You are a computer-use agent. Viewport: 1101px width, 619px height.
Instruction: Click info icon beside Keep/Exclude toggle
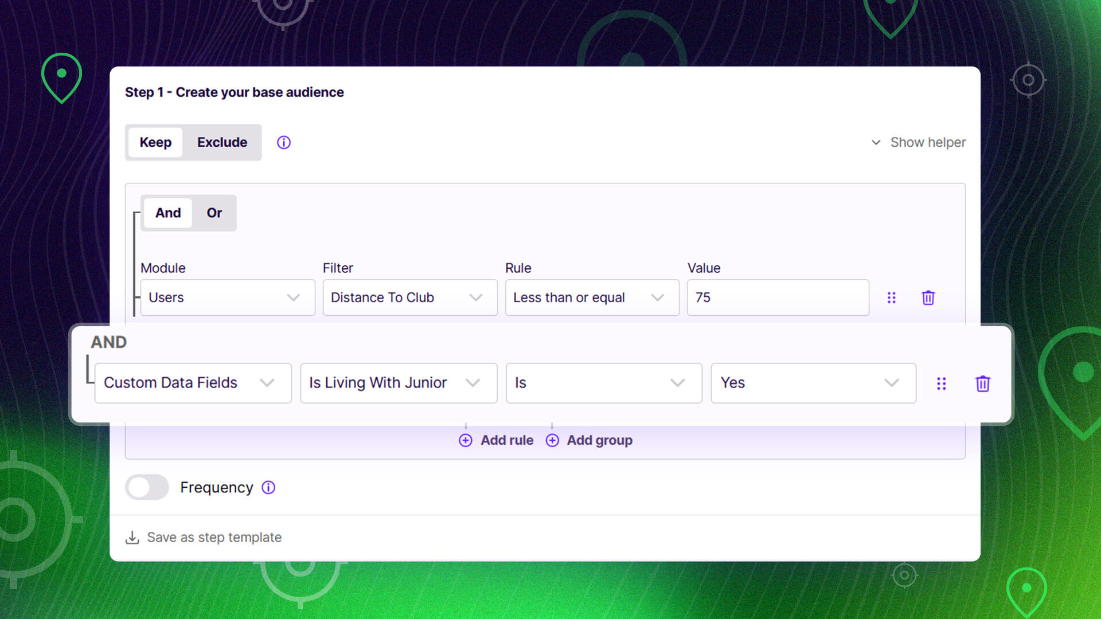[284, 143]
